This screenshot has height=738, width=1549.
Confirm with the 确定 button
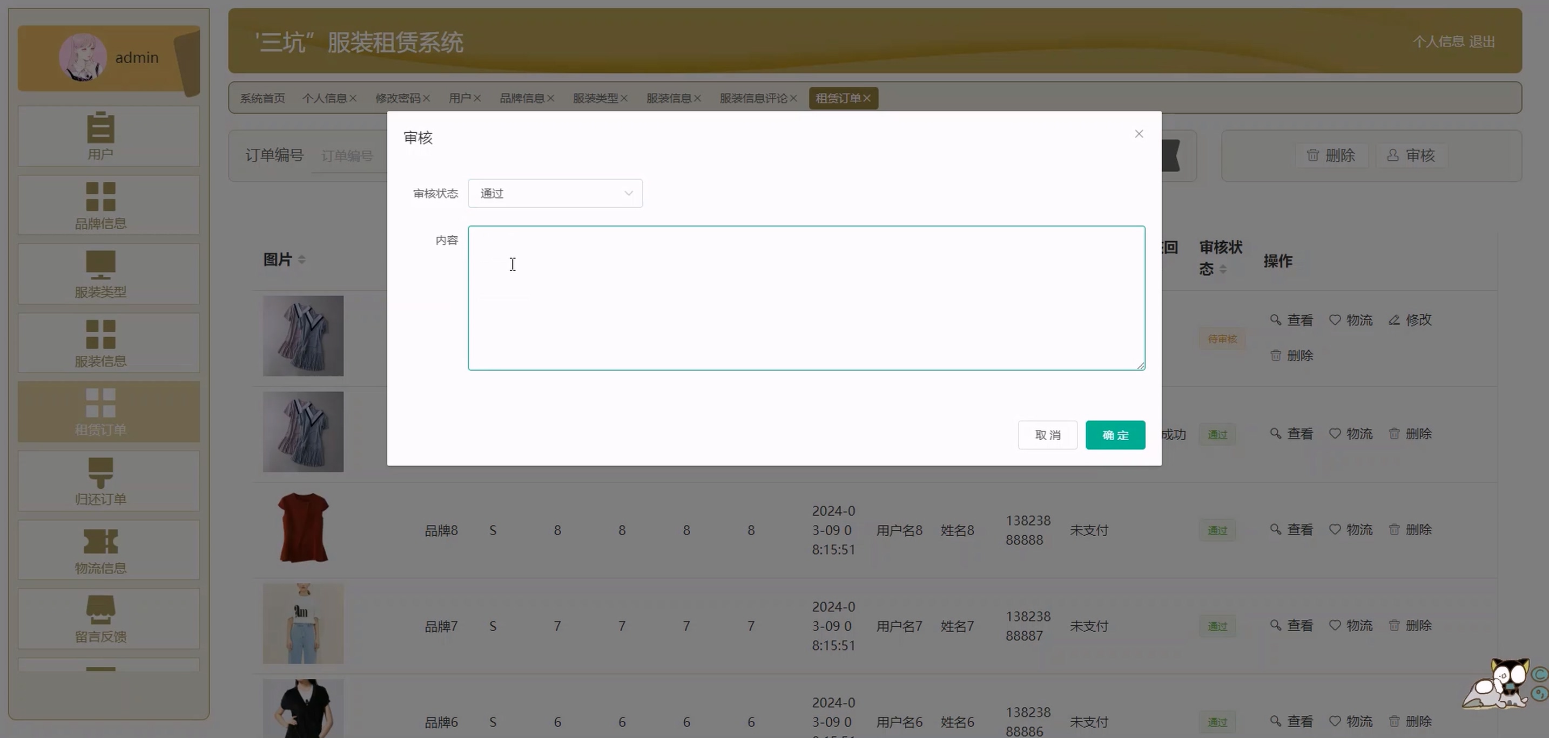click(x=1115, y=435)
